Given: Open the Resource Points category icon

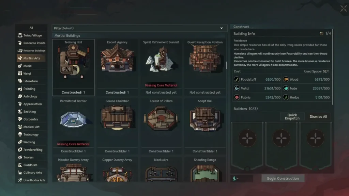Looking at the screenshot, I should click(20, 43).
